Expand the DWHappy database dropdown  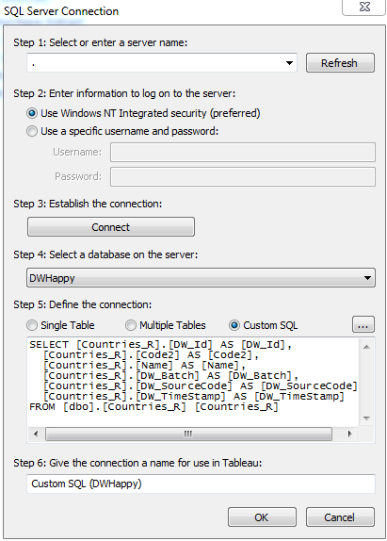tap(367, 278)
